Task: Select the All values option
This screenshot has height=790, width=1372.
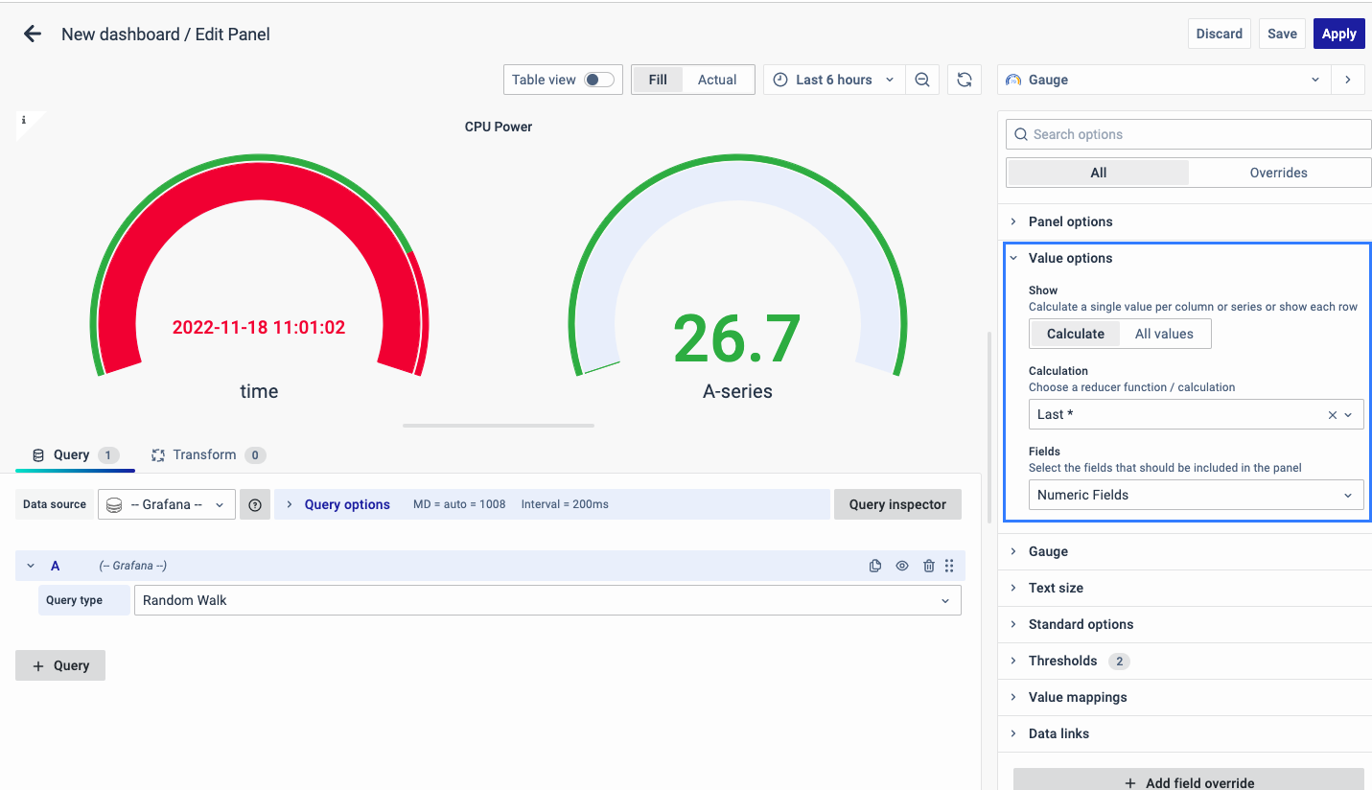Action: [x=1164, y=334]
